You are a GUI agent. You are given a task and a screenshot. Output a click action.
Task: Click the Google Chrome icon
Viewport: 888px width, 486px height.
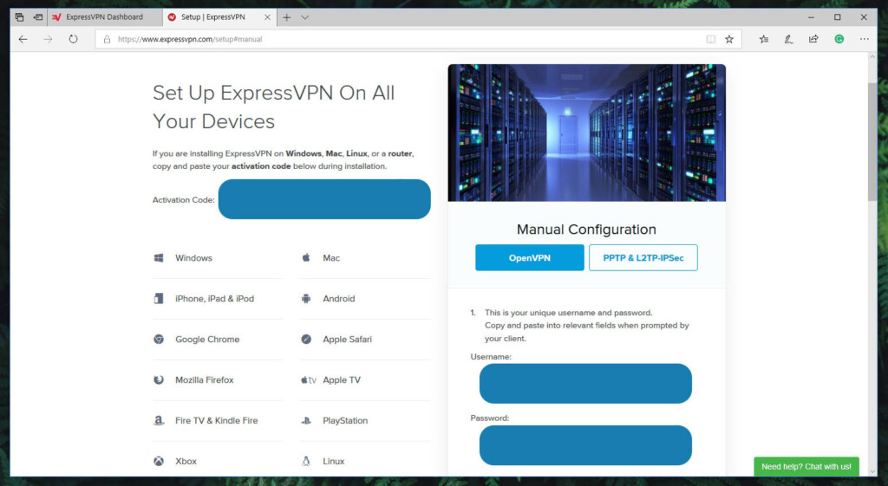point(159,339)
